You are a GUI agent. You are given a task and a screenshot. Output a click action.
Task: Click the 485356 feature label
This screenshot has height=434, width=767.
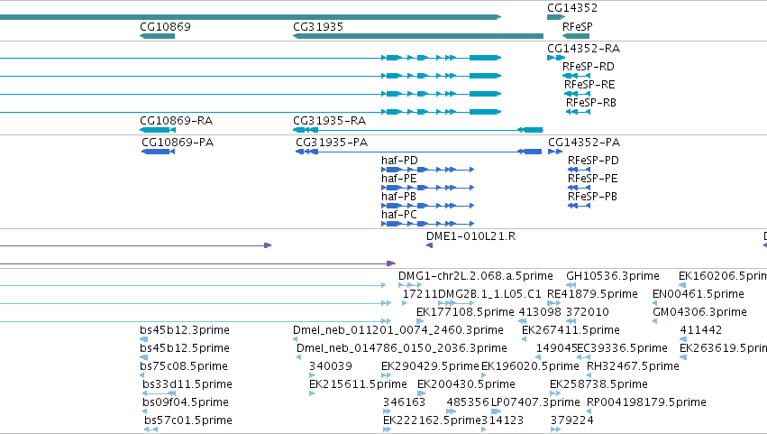pos(468,403)
